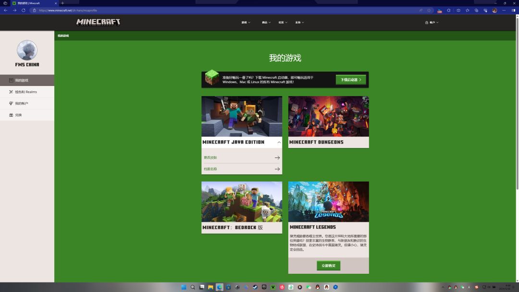
Task: Click the browser profile avatar
Action: [494, 10]
